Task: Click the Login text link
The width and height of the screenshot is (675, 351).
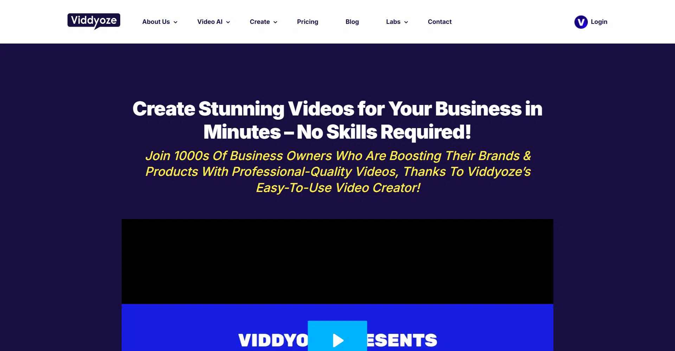Action: (x=599, y=22)
